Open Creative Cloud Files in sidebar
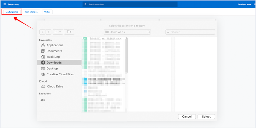This screenshot has width=256, height=129. point(59,74)
